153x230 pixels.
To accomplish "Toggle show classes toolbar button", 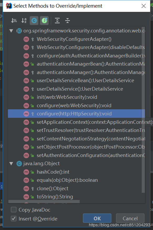I will (34, 21).
